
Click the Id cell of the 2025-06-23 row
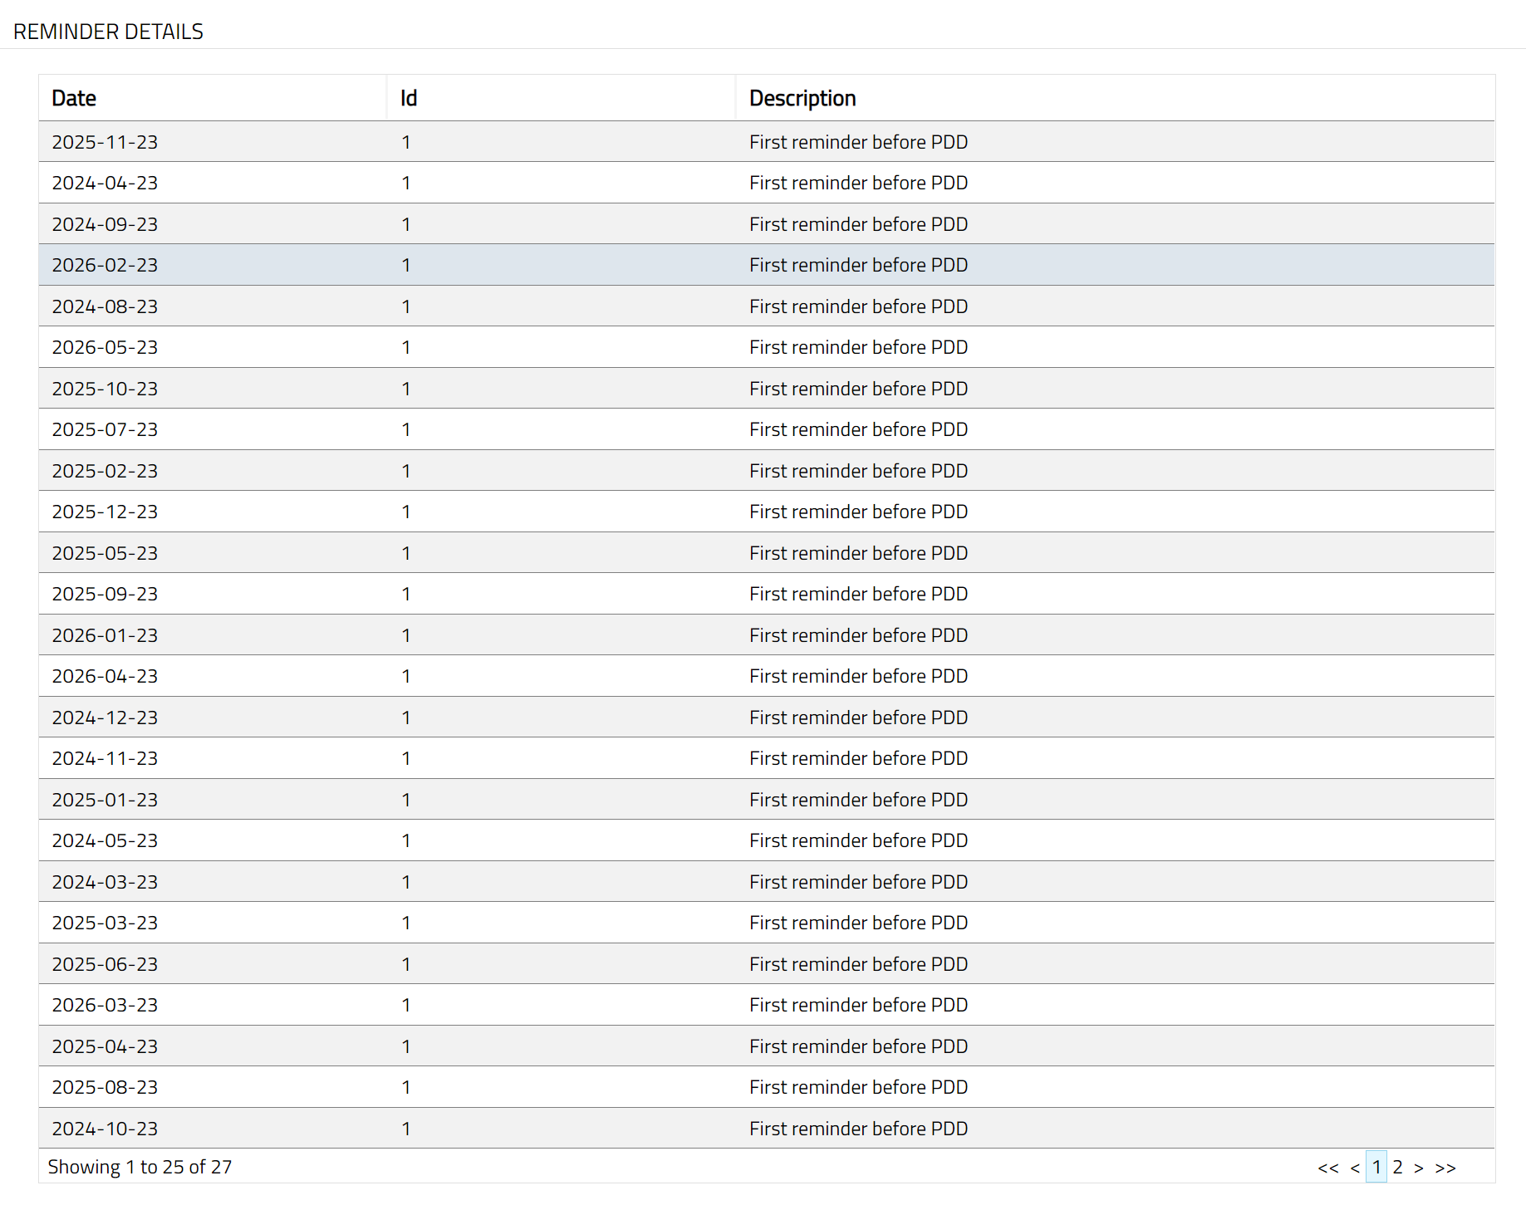(406, 964)
